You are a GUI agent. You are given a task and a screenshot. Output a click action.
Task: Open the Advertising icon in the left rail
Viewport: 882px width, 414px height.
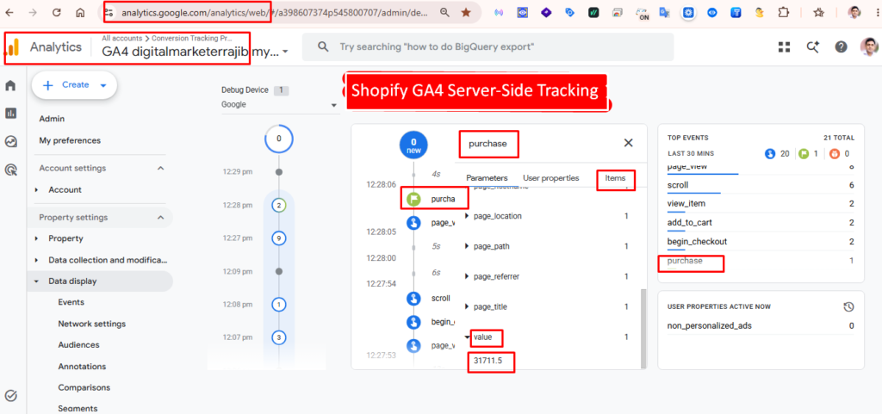click(10, 169)
